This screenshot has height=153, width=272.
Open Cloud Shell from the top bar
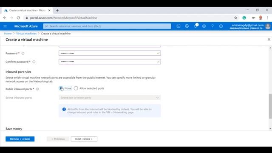click(x=178, y=26)
